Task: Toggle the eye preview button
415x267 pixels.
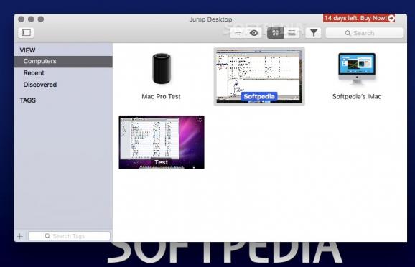Action: (254, 33)
